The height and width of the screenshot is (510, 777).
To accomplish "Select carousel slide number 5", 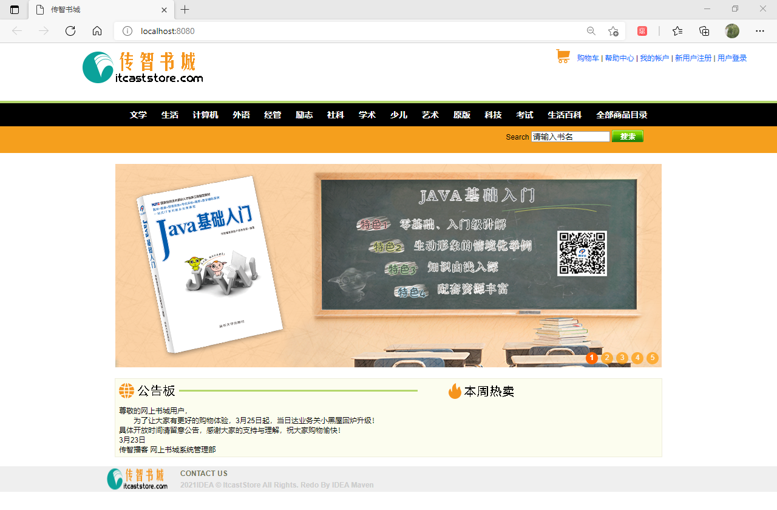I will pyautogui.click(x=653, y=358).
